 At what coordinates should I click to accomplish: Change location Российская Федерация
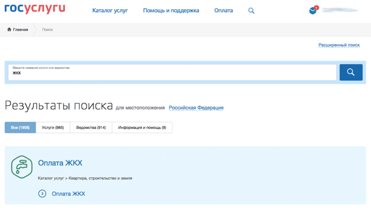[196, 108]
